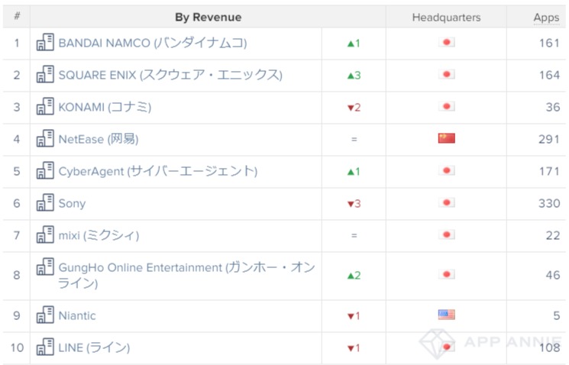Click the rank number column header

pos(17,16)
